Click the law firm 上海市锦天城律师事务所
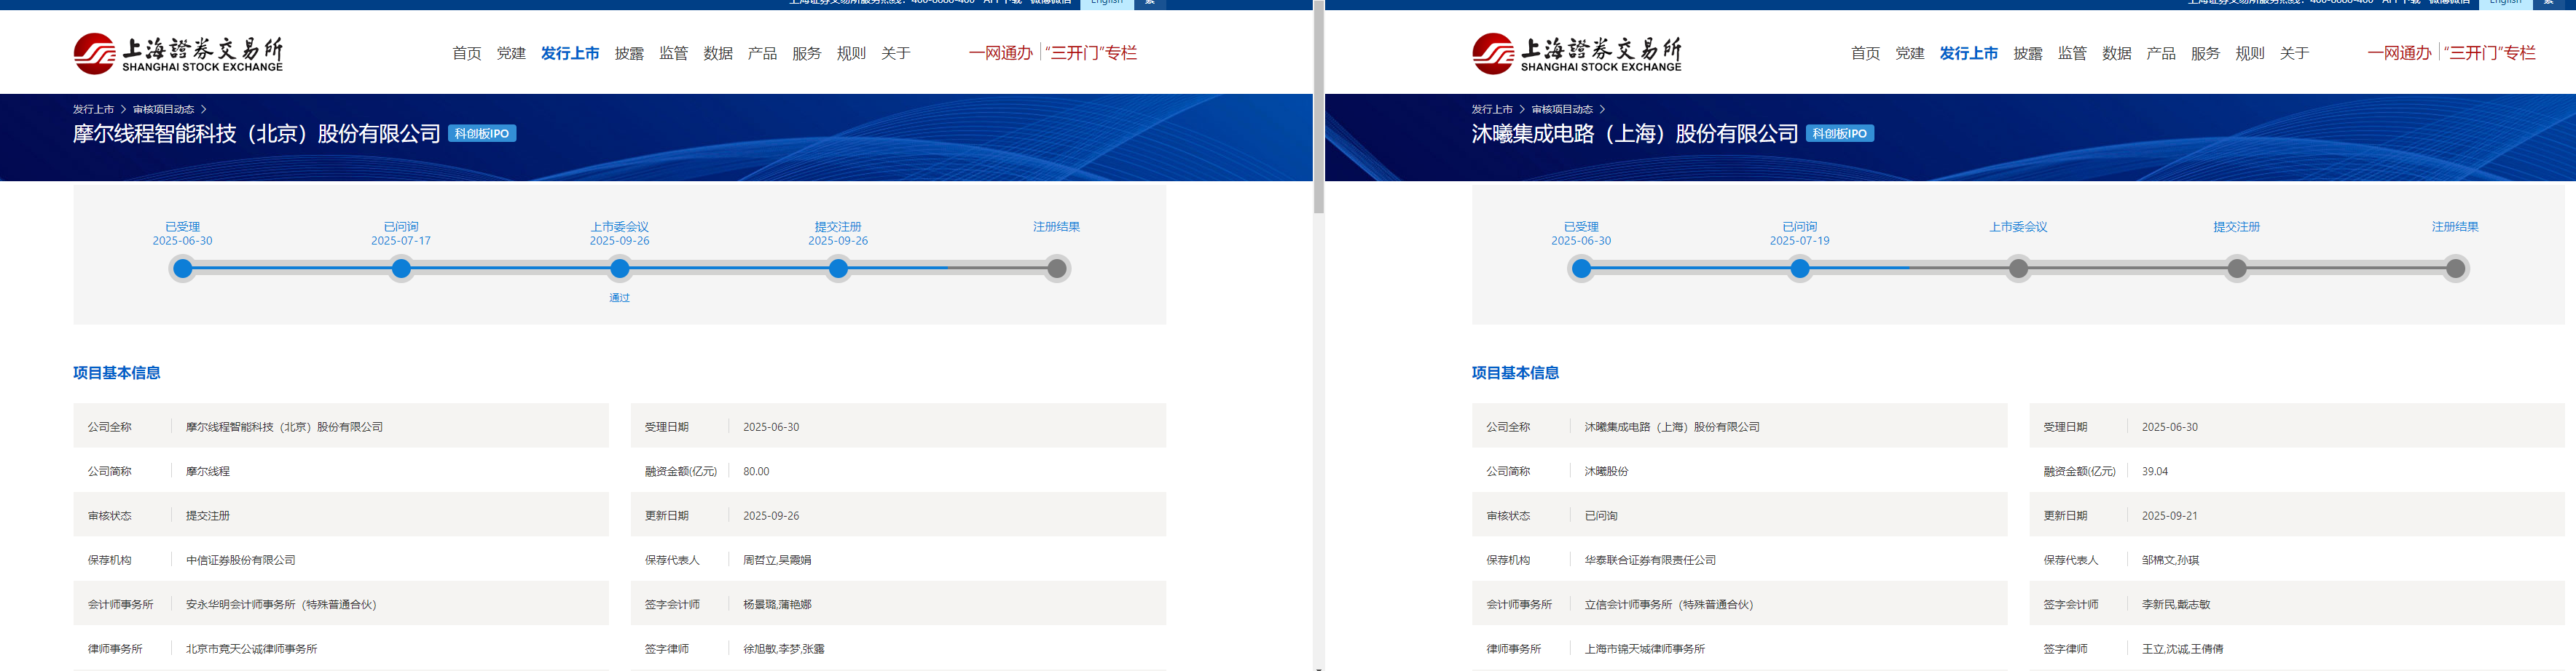The height and width of the screenshot is (671, 2576). [1645, 649]
